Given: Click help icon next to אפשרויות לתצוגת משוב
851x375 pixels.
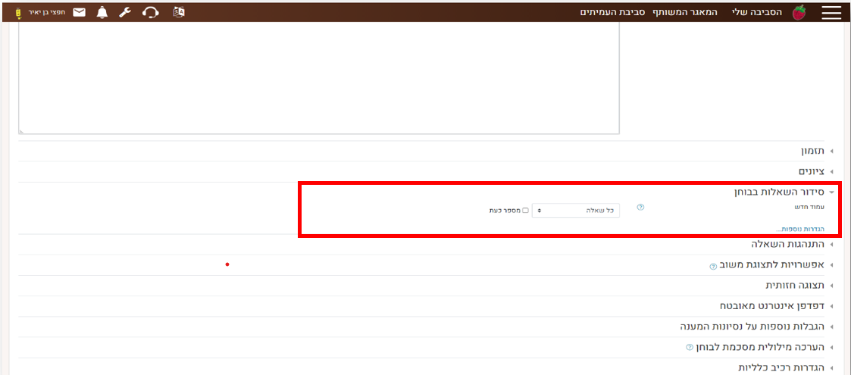Looking at the screenshot, I should 712,267.
